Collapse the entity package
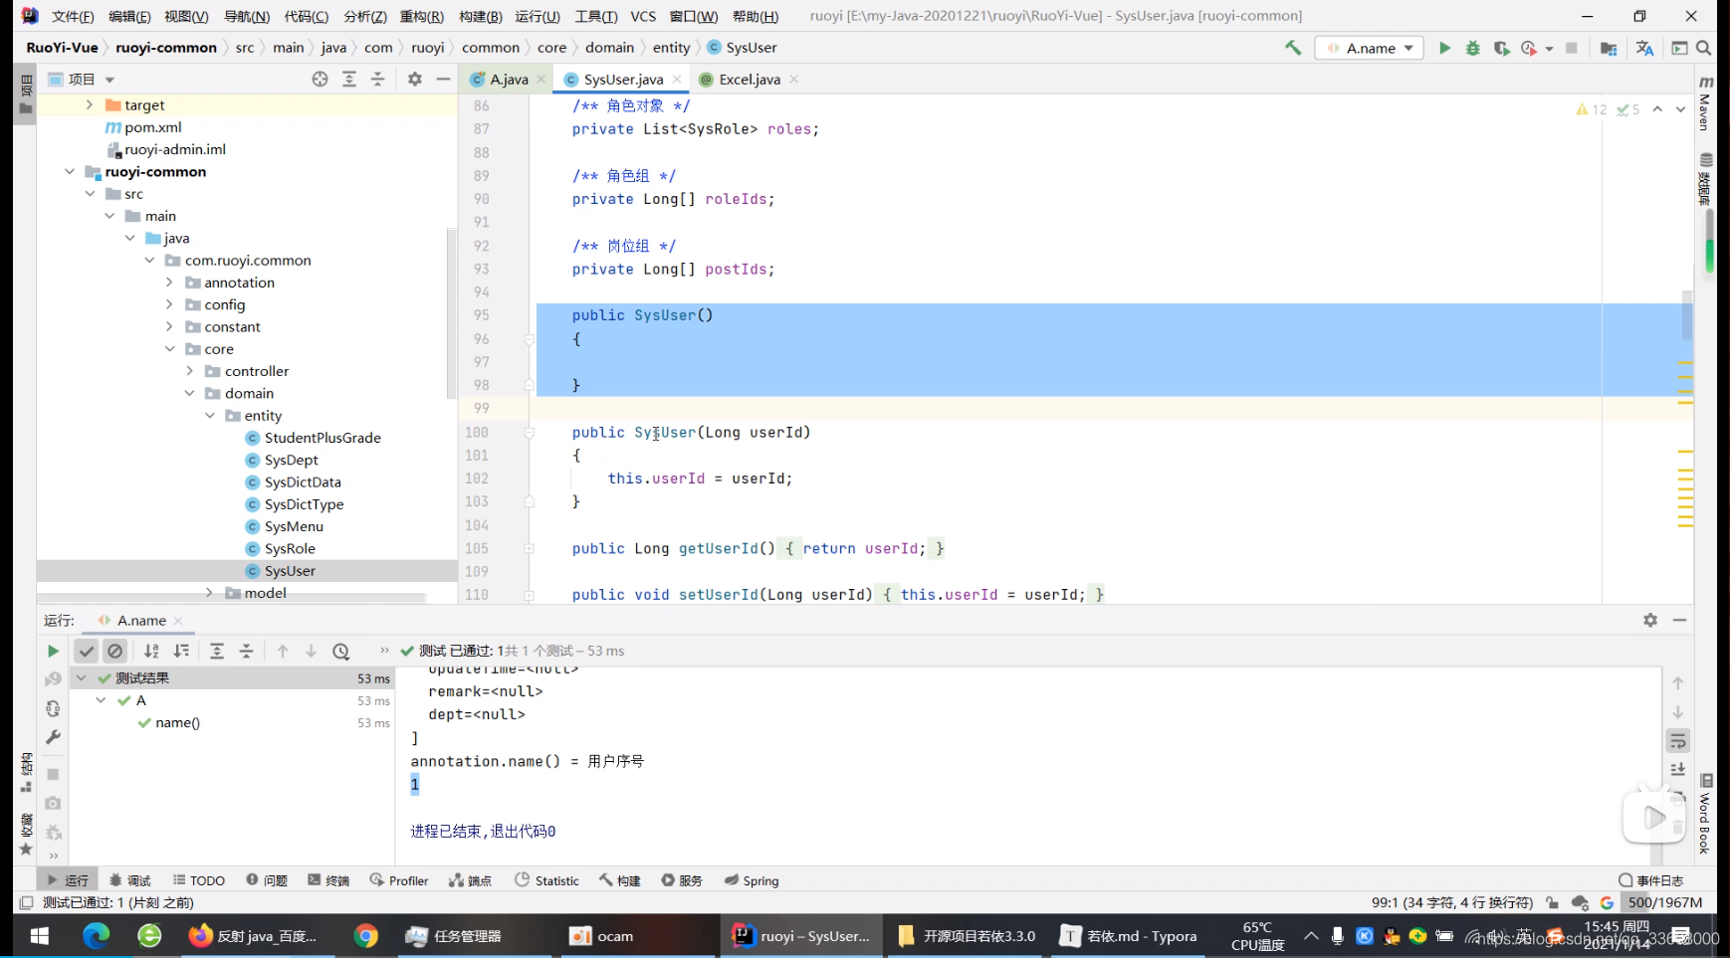The width and height of the screenshot is (1730, 958). [209, 416]
